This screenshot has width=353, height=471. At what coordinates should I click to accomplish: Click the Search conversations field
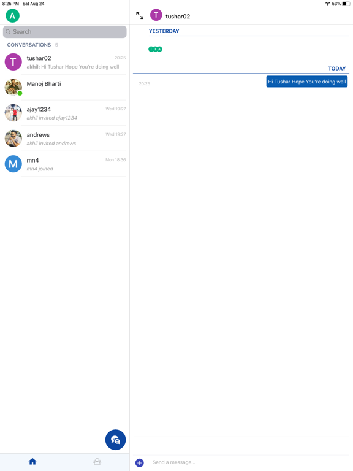pyautogui.click(x=64, y=32)
